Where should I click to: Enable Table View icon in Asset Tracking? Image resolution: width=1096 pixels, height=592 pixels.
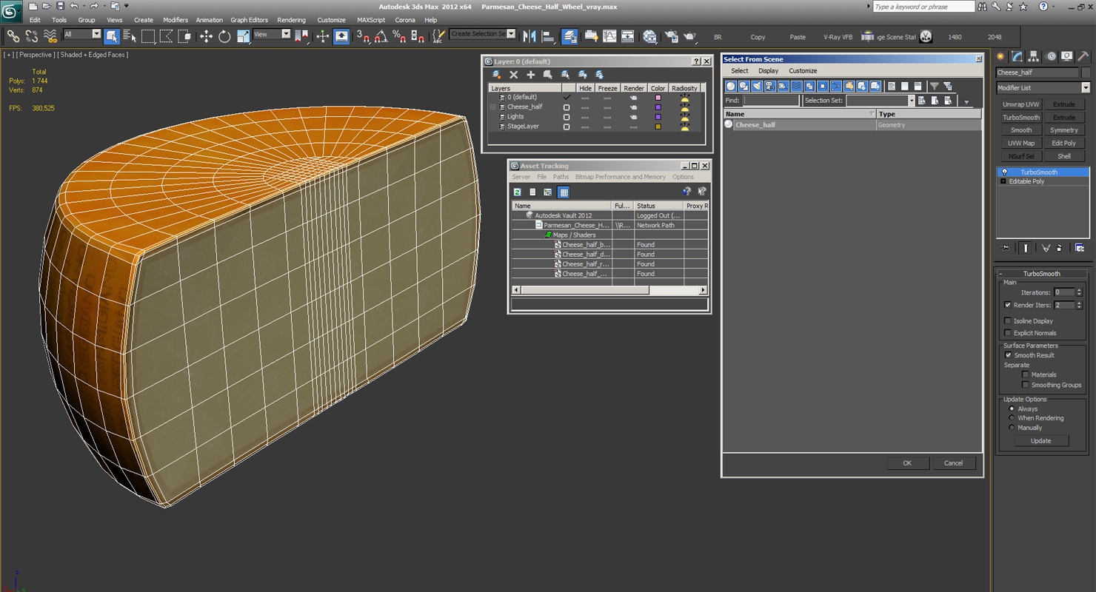pos(564,192)
